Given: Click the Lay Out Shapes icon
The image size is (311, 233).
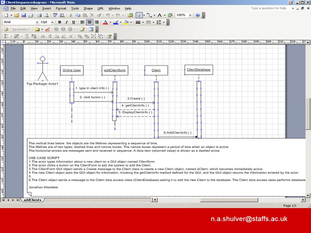Looking at the screenshot, I should 34,36.
